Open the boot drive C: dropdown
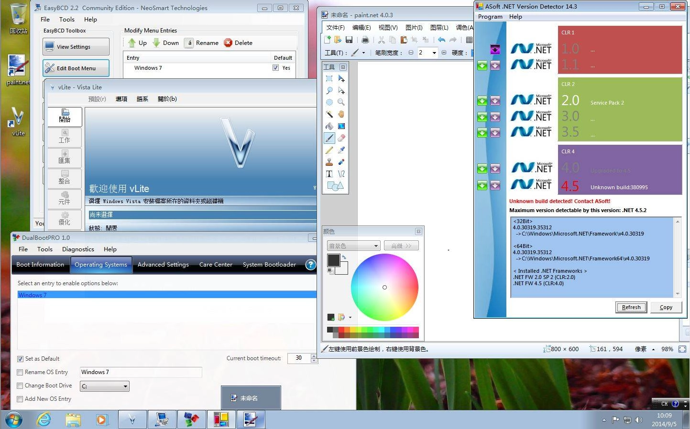 point(125,386)
